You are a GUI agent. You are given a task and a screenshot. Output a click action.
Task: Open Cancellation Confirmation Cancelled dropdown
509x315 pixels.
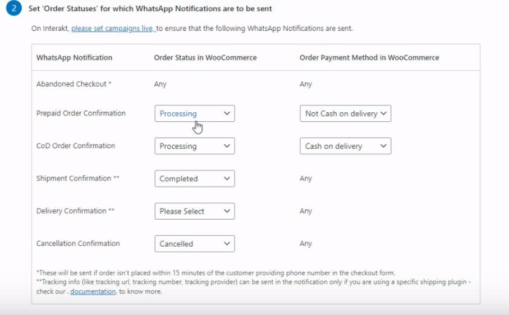coord(195,244)
